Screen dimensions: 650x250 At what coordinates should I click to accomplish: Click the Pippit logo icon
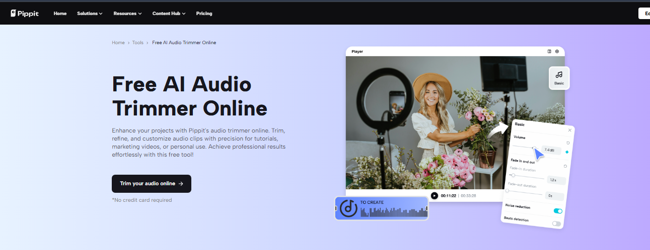14,14
